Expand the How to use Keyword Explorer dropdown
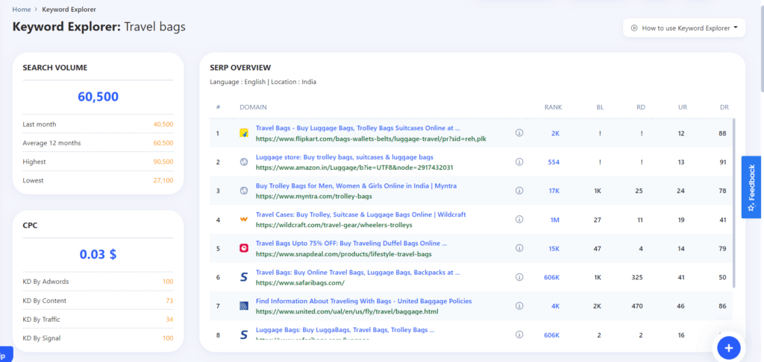The height and width of the screenshot is (362, 764). 683,28
